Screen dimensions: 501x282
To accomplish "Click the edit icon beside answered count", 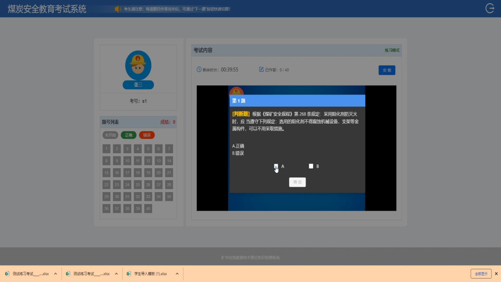I will [x=261, y=70].
